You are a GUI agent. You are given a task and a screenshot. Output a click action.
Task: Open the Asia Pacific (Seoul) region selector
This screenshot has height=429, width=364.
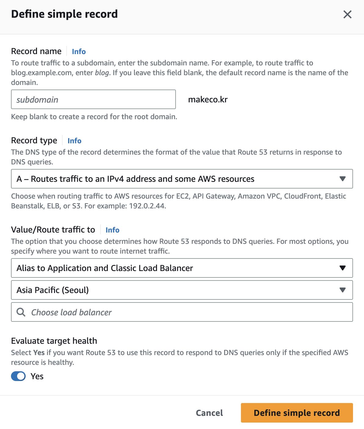point(182,290)
